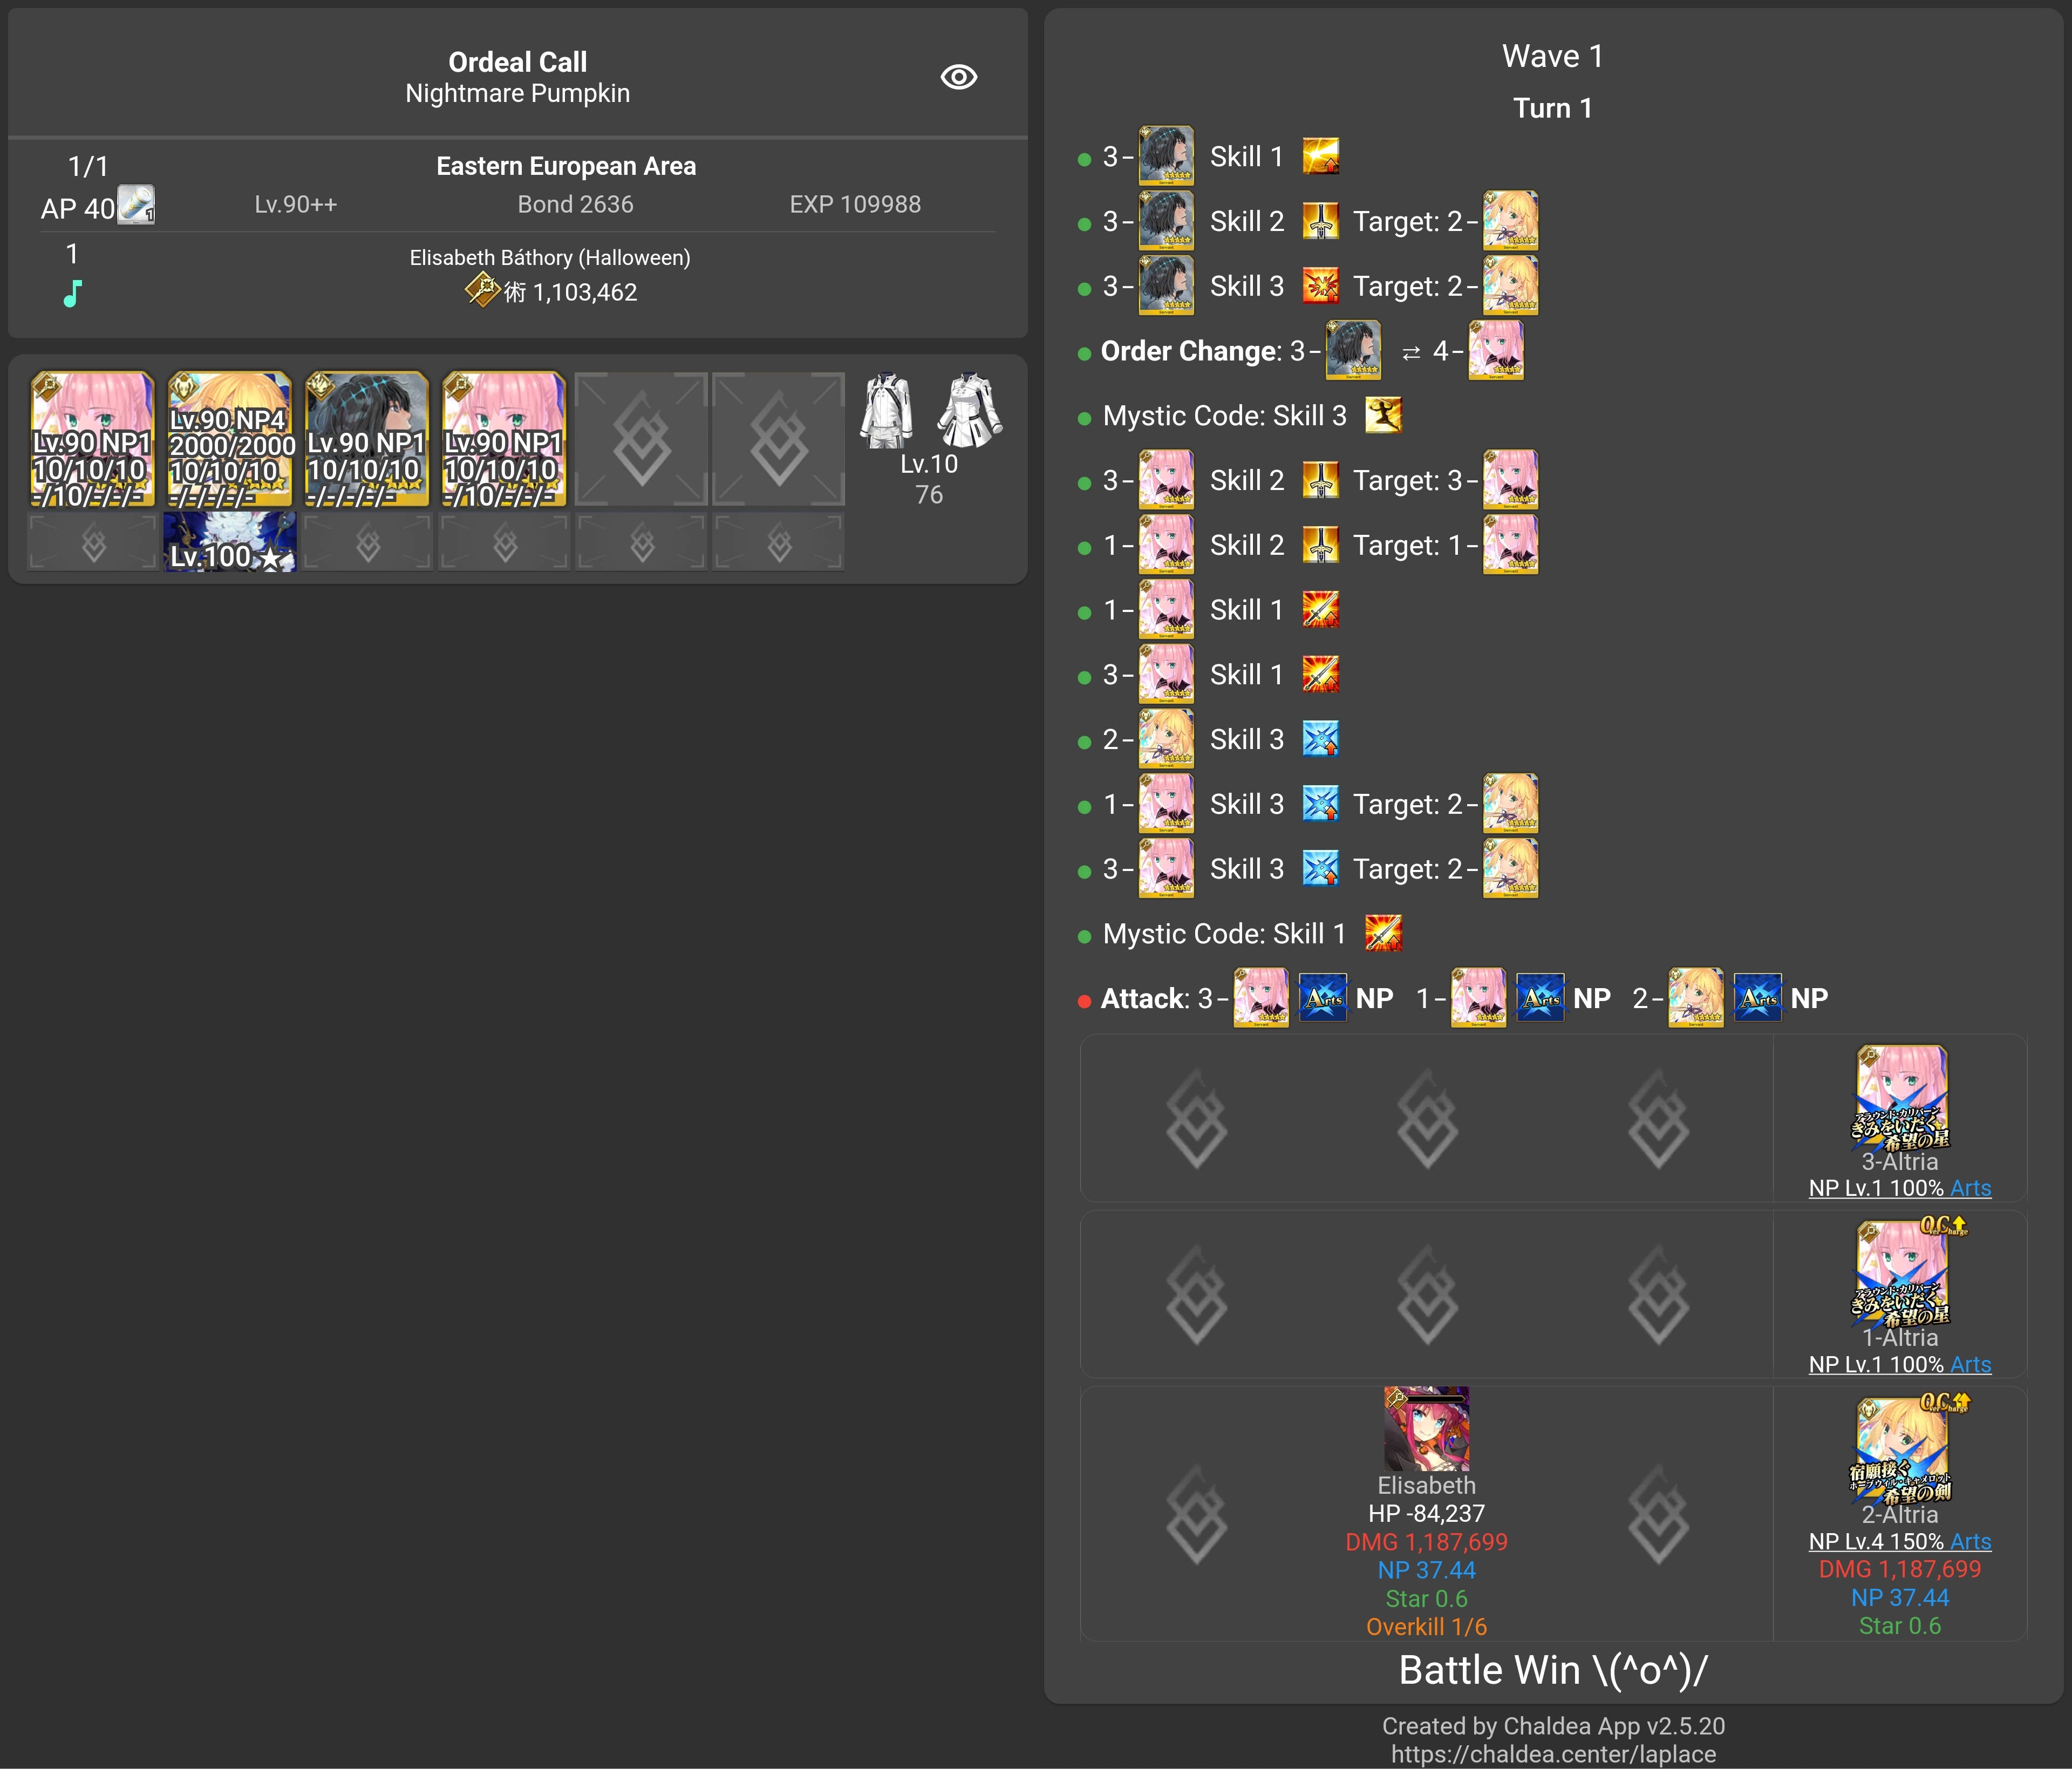Click the Mystic Code Skill 3 icon

click(x=1383, y=415)
